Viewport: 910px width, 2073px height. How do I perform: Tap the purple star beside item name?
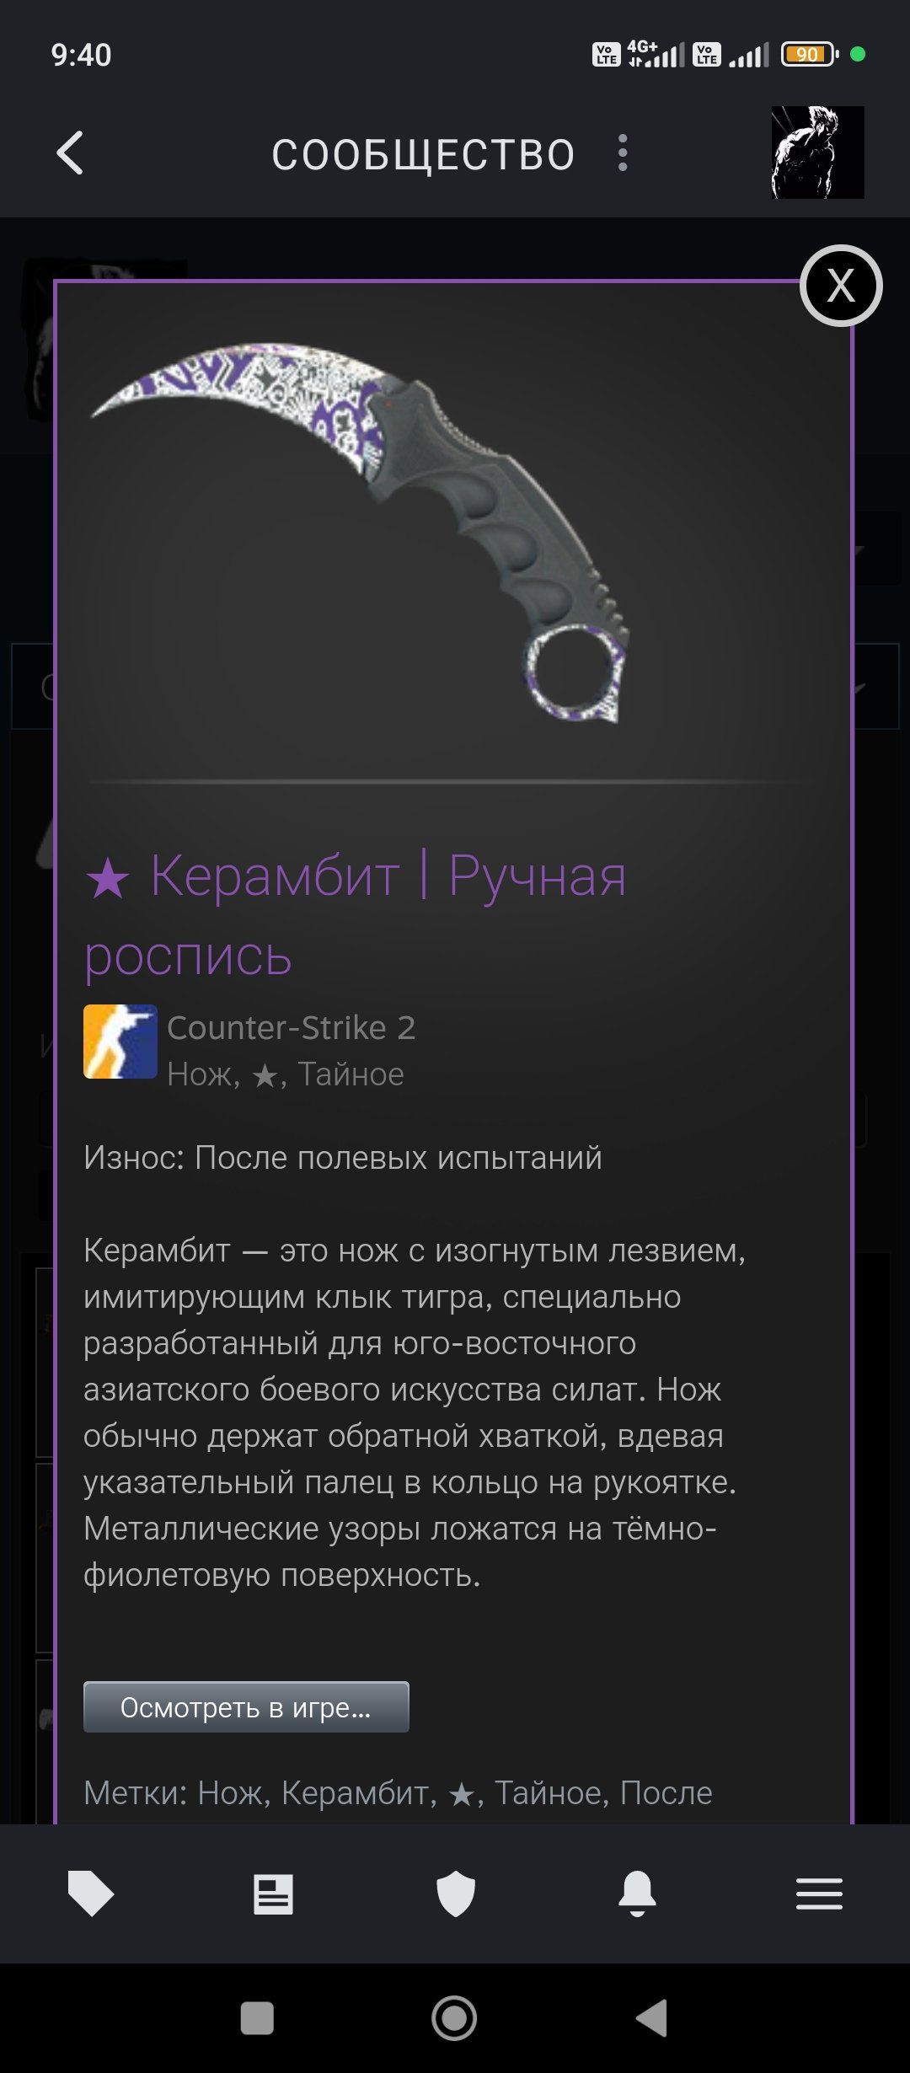[x=108, y=879]
